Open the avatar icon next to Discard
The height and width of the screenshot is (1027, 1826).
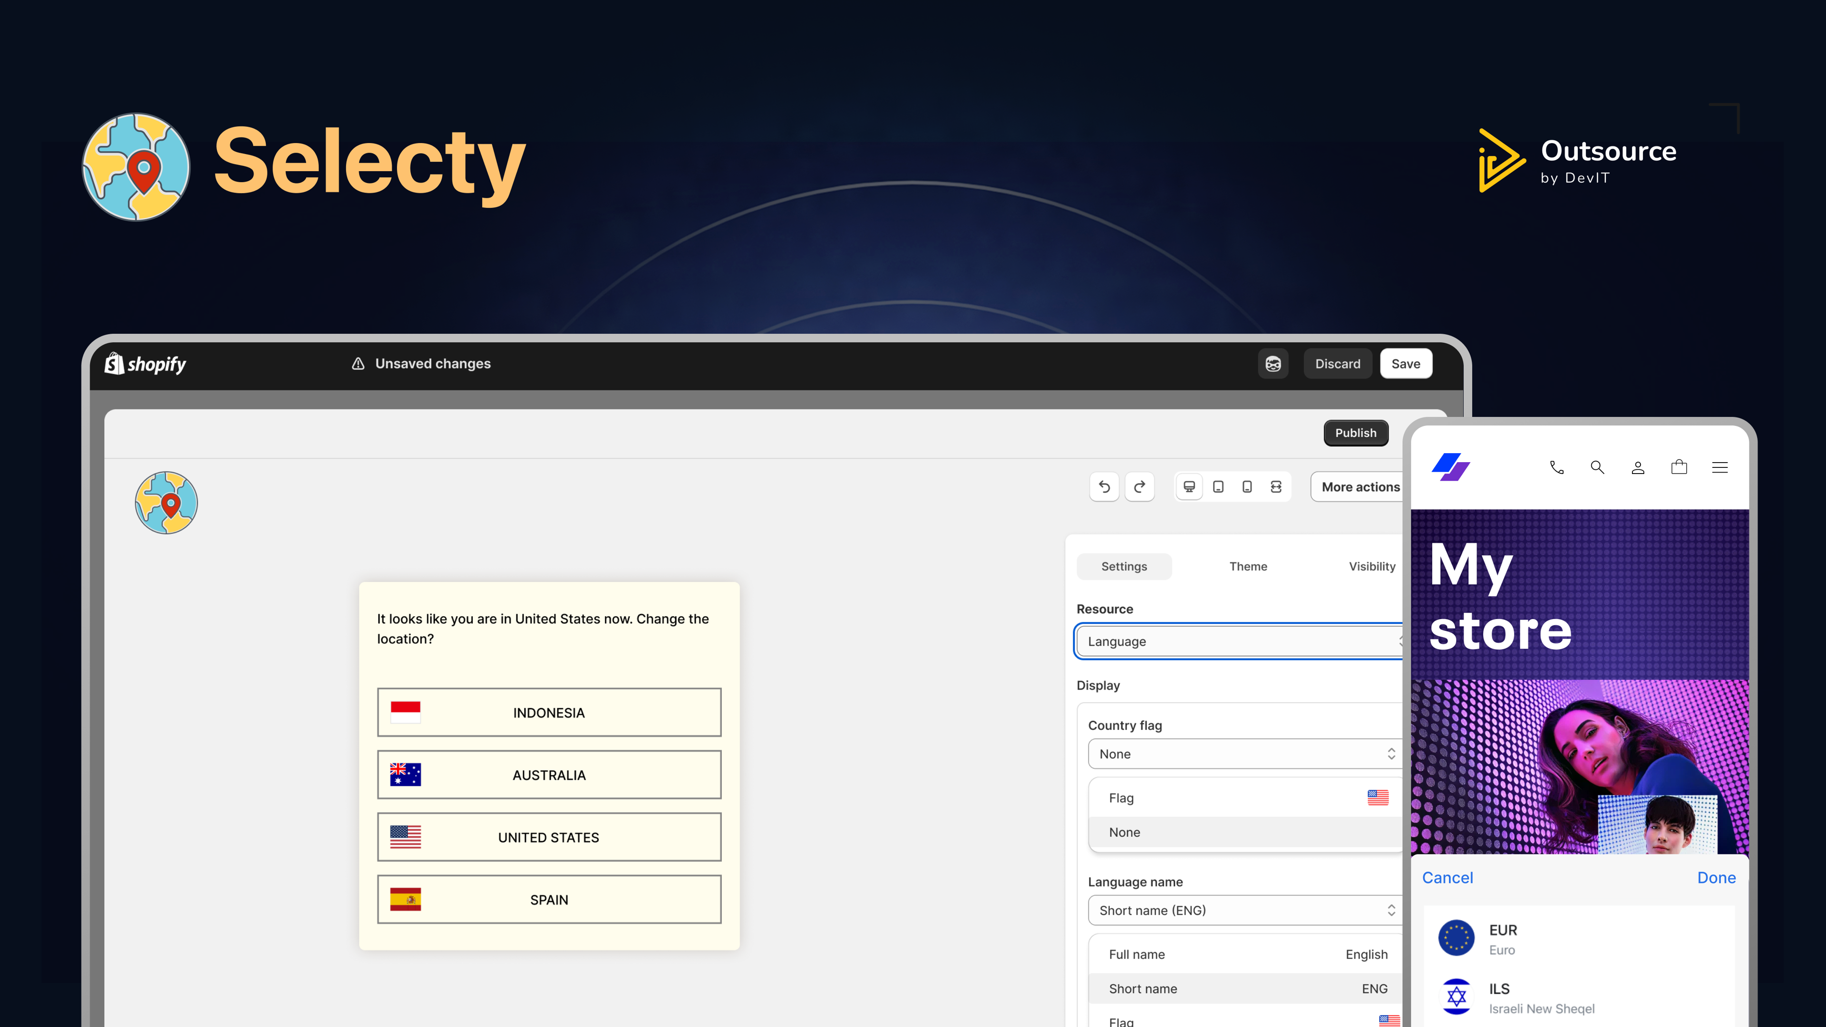[1273, 364]
